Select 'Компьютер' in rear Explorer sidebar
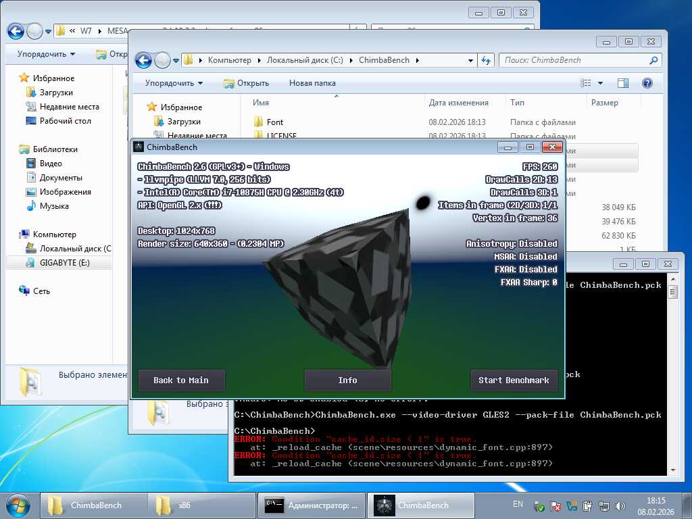The height and width of the screenshot is (519, 692). pos(54,234)
